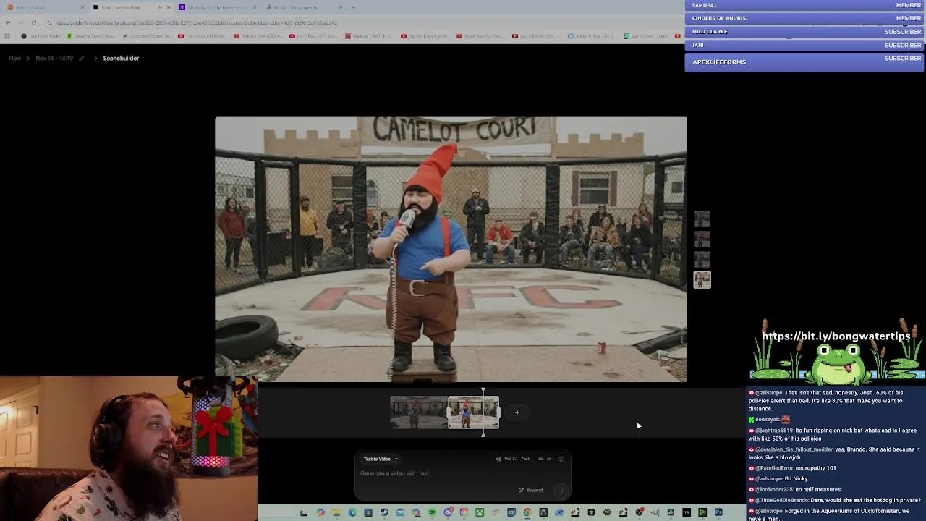The image size is (926, 521).
Task: Add a new clip with the plus button
Action: [517, 412]
